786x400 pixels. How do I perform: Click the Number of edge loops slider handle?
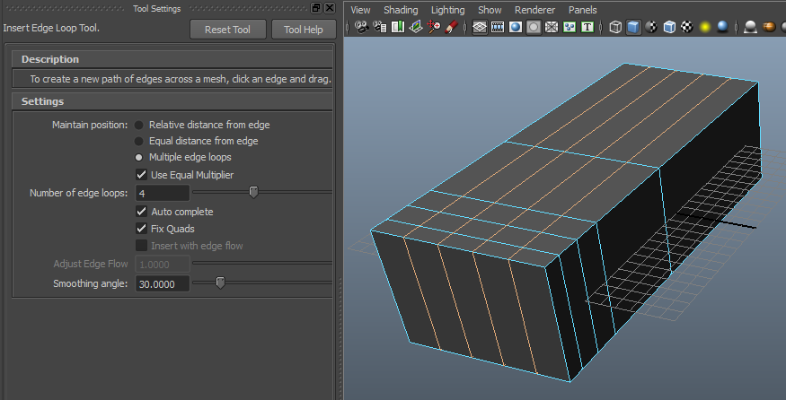click(x=253, y=191)
